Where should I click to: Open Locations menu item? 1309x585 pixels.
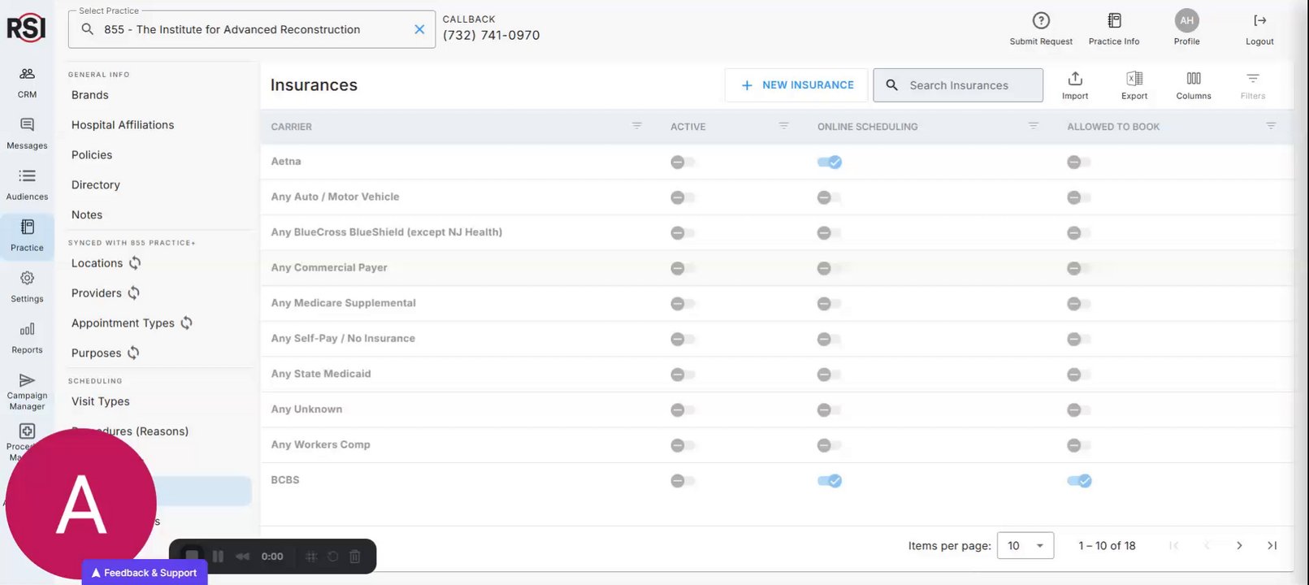[x=97, y=263]
